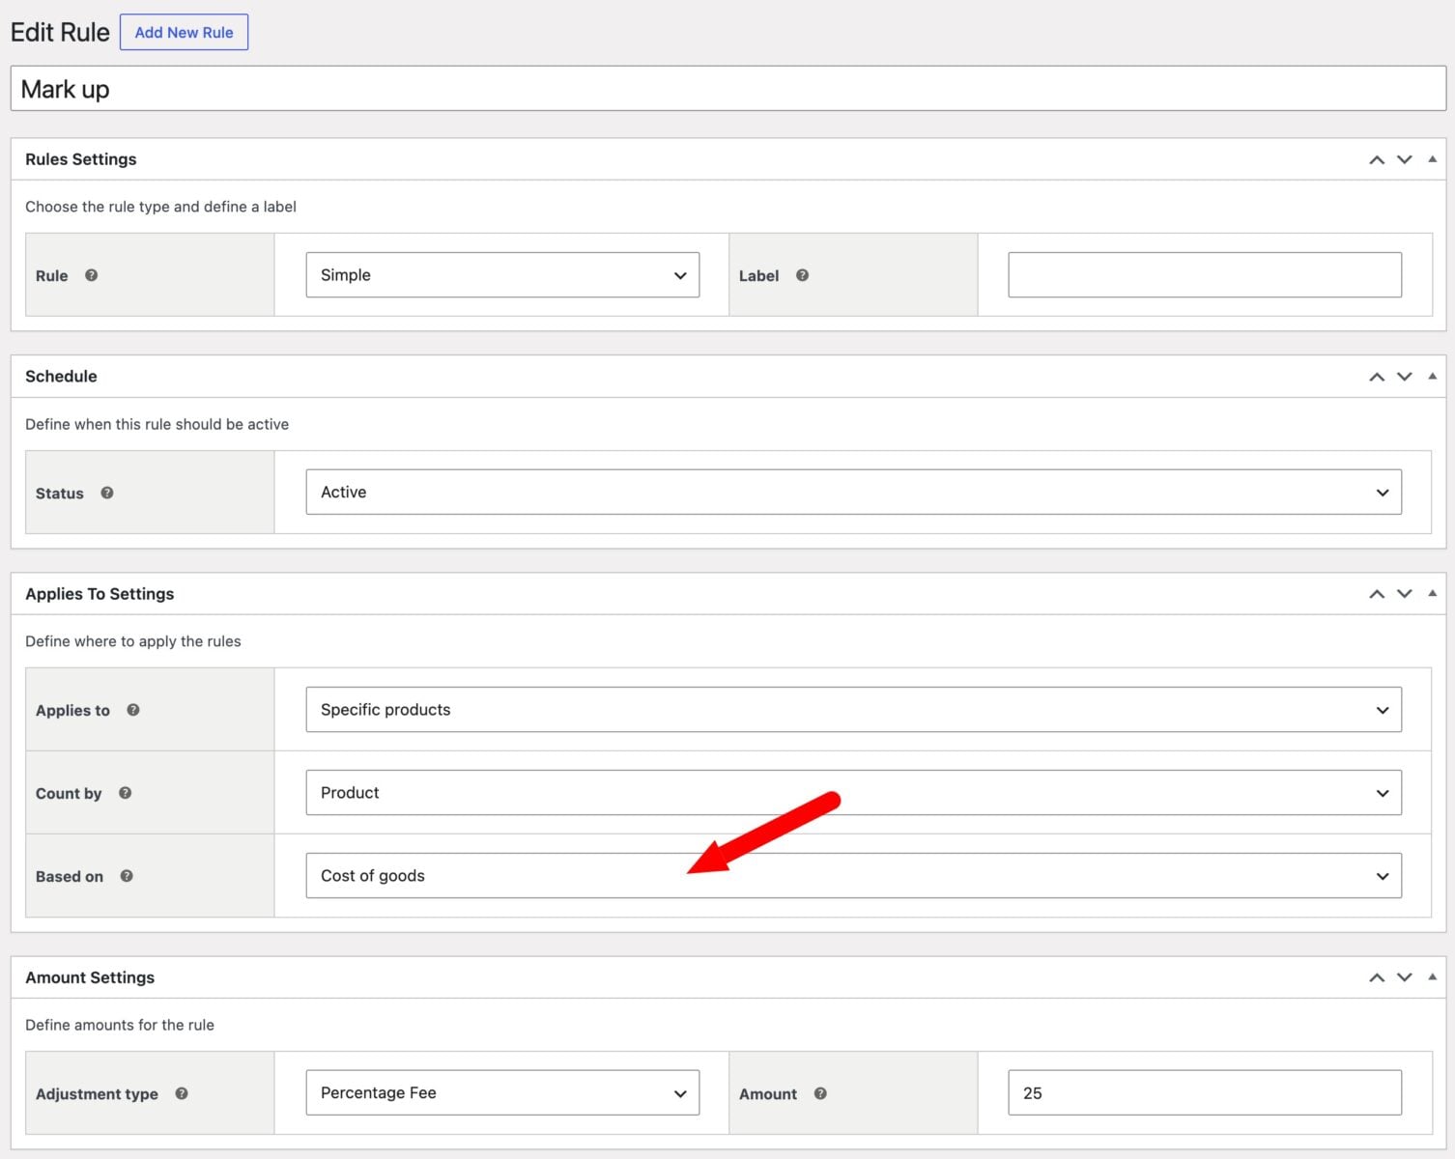Move Amount Settings panel down

point(1405,977)
